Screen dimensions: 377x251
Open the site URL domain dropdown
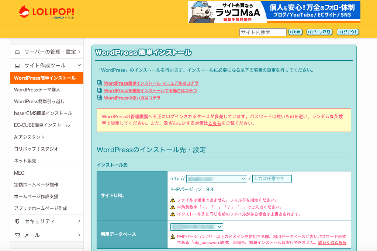coord(217,179)
